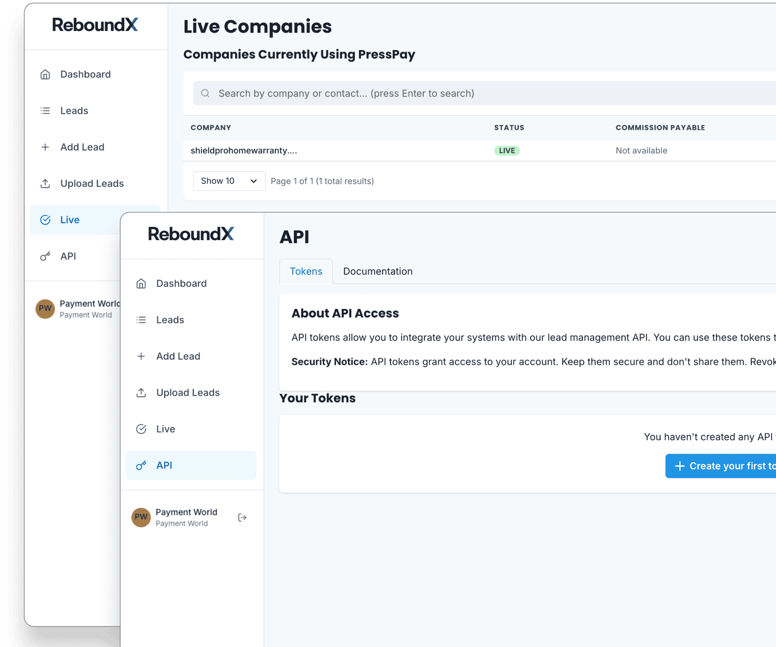The height and width of the screenshot is (647, 776).
Task: Click the COMMISSION PAYABLE column header
Action: pos(660,127)
